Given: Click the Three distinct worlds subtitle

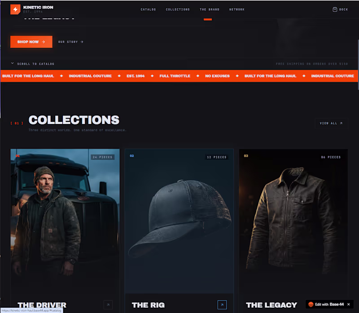Looking at the screenshot, I should (77, 130).
